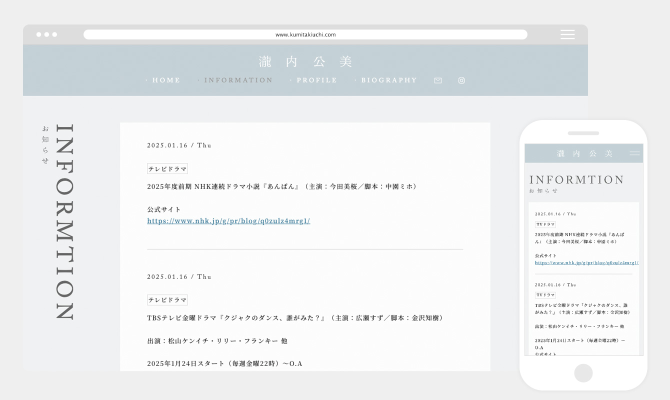Click the third browser window dot
670x400 pixels.
[x=54, y=34]
